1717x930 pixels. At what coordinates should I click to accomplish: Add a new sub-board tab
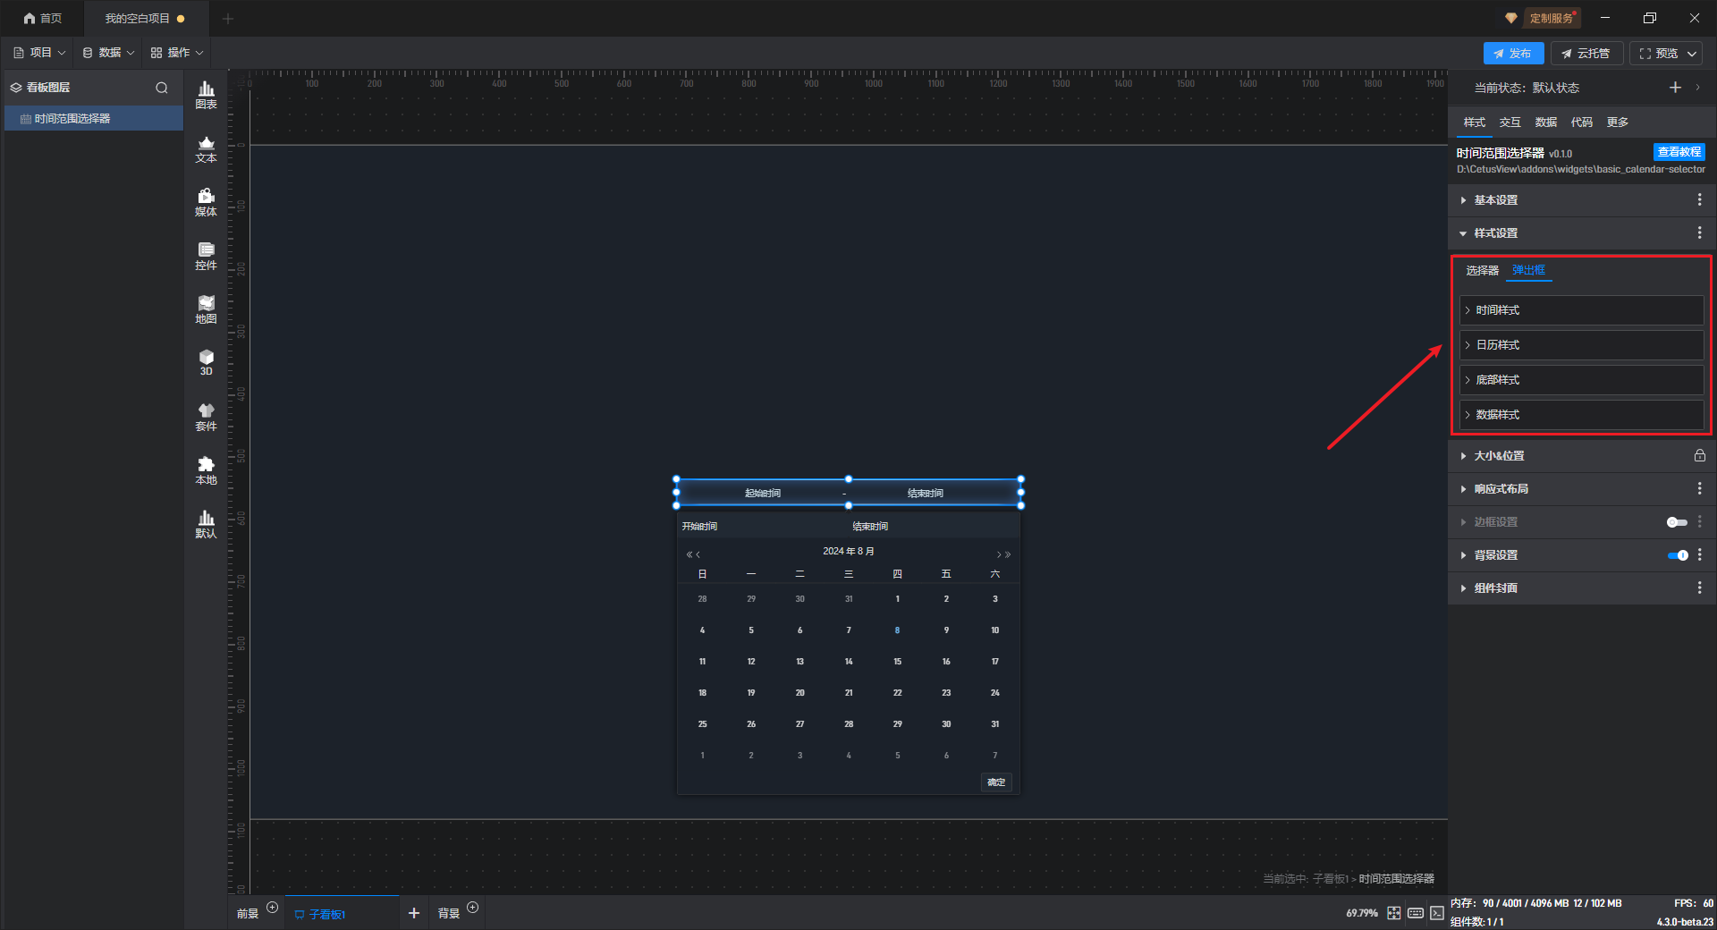414,913
